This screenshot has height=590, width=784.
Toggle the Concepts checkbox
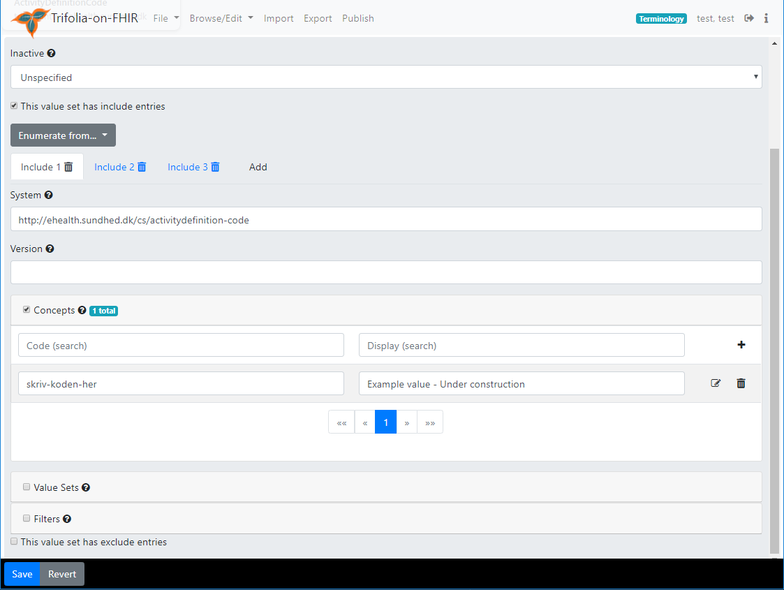27,309
